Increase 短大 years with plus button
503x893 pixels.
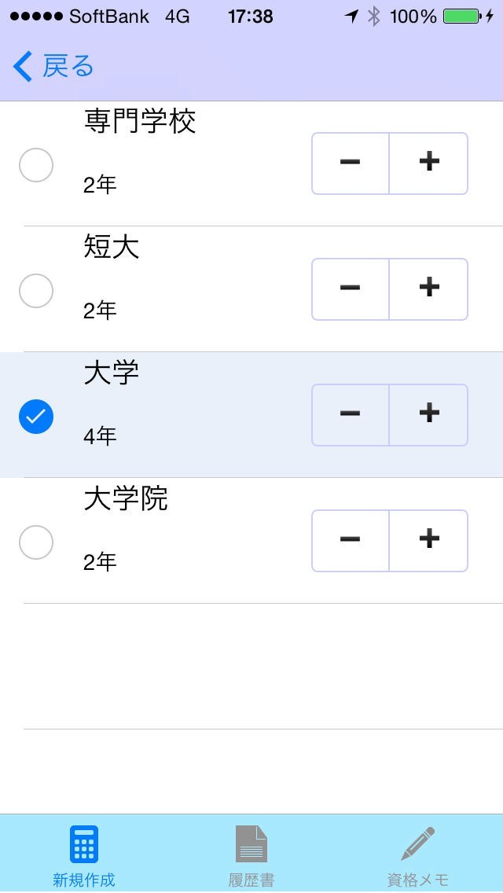click(x=429, y=288)
